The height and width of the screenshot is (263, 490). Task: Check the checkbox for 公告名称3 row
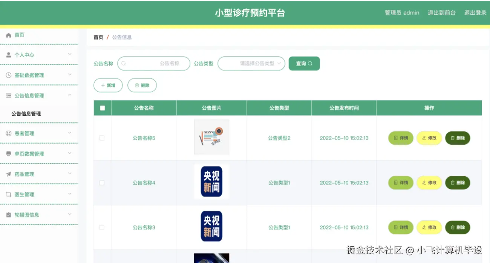(102, 228)
